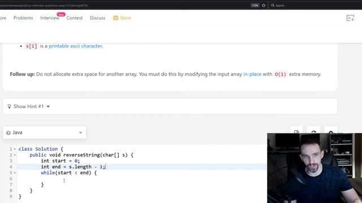Open the Java language dropdown
This screenshot has height=203, width=362.
pyautogui.click(x=45, y=133)
